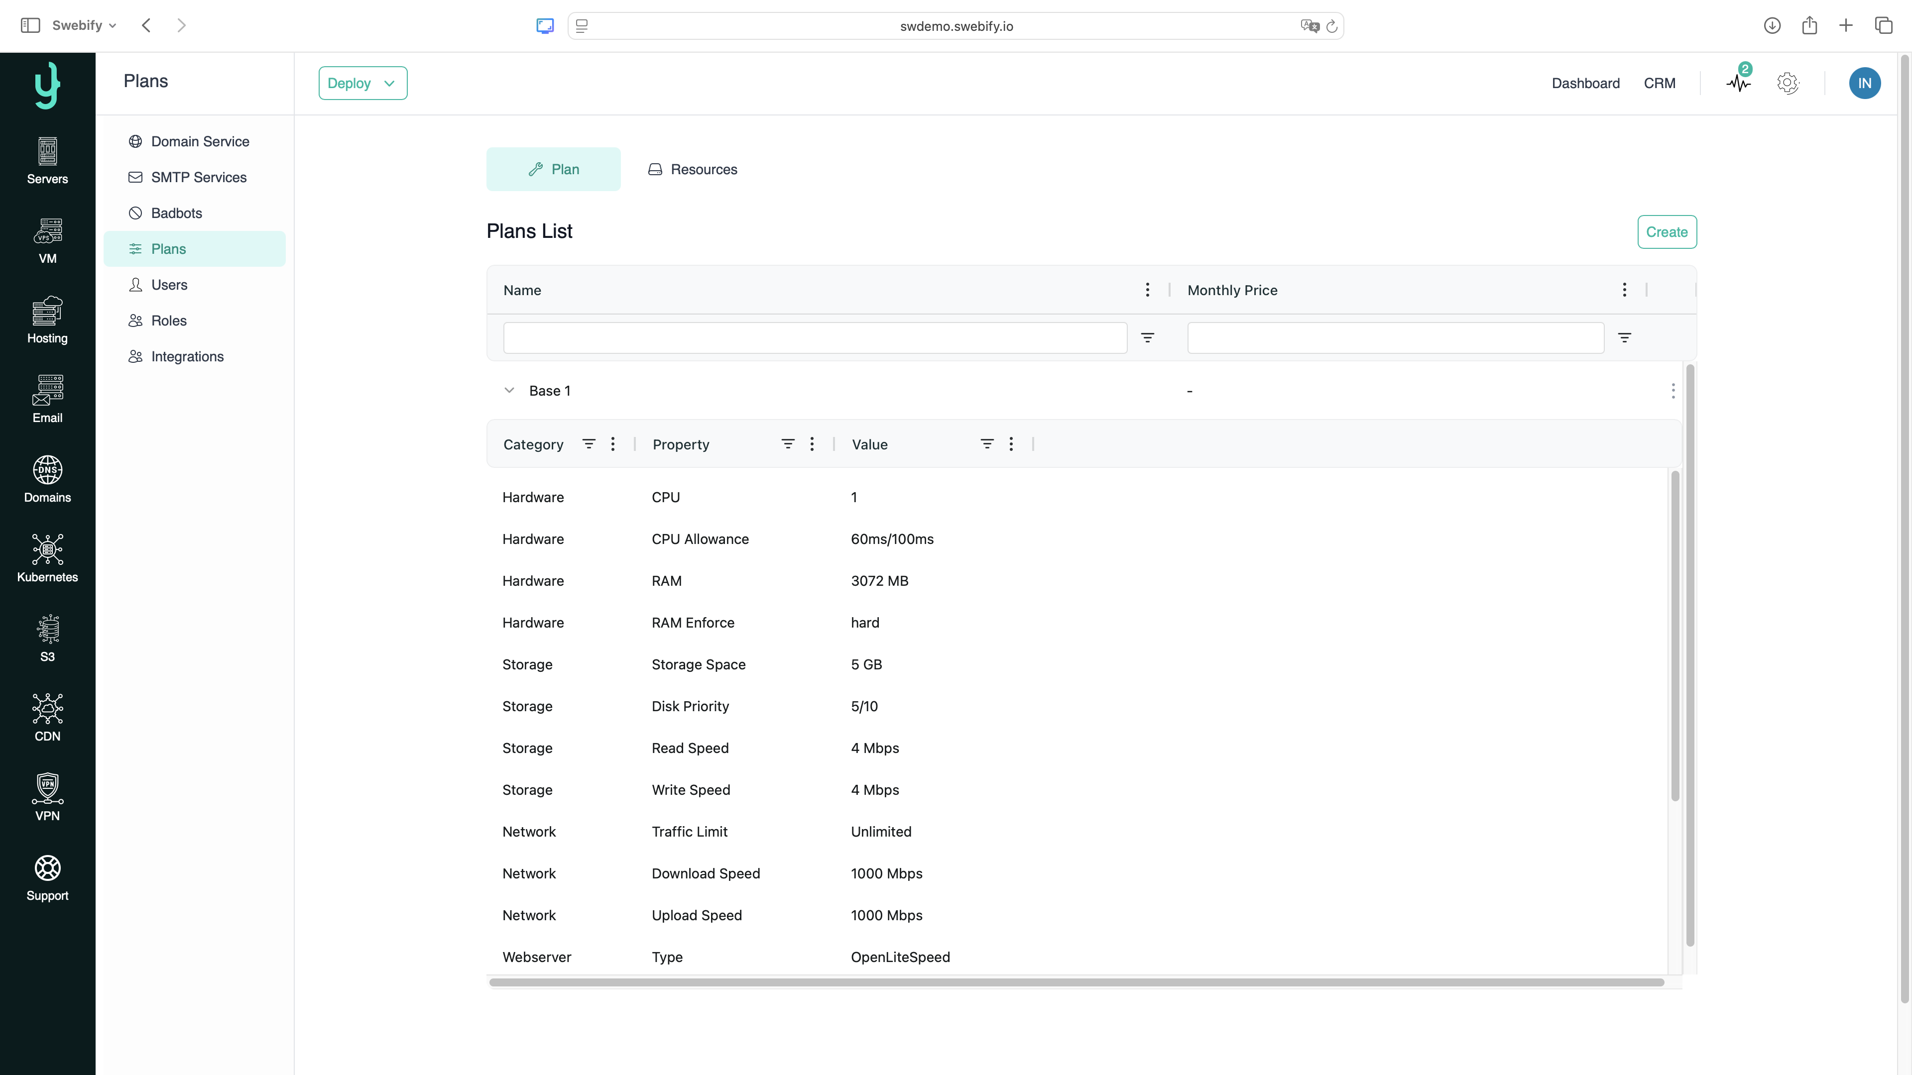This screenshot has width=1912, height=1075.
Task: Click the page's main vertical scrollbar
Action: pyautogui.click(x=1905, y=529)
